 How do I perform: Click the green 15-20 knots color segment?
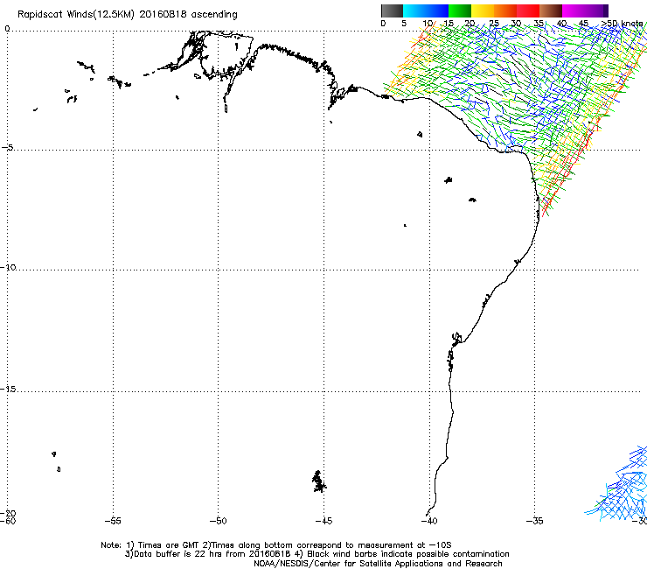pyautogui.click(x=460, y=11)
